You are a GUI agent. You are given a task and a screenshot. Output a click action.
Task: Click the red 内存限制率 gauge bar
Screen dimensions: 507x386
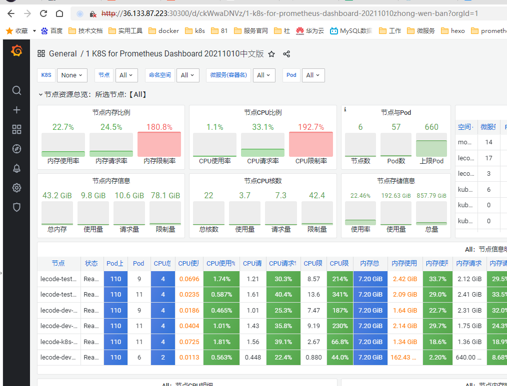(159, 144)
